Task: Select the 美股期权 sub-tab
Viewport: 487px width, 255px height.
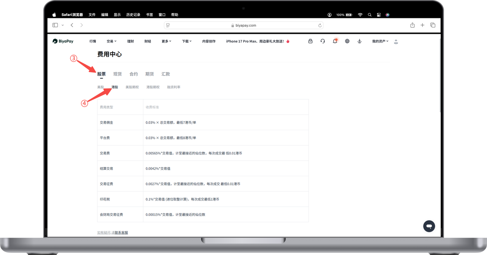Action: 132,87
